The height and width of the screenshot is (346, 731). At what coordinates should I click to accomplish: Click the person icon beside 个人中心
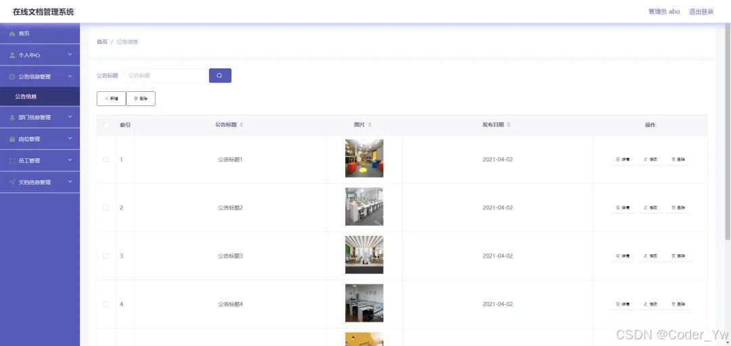[12, 55]
